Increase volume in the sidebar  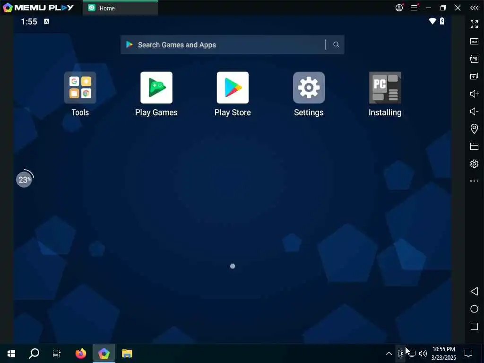(474, 94)
